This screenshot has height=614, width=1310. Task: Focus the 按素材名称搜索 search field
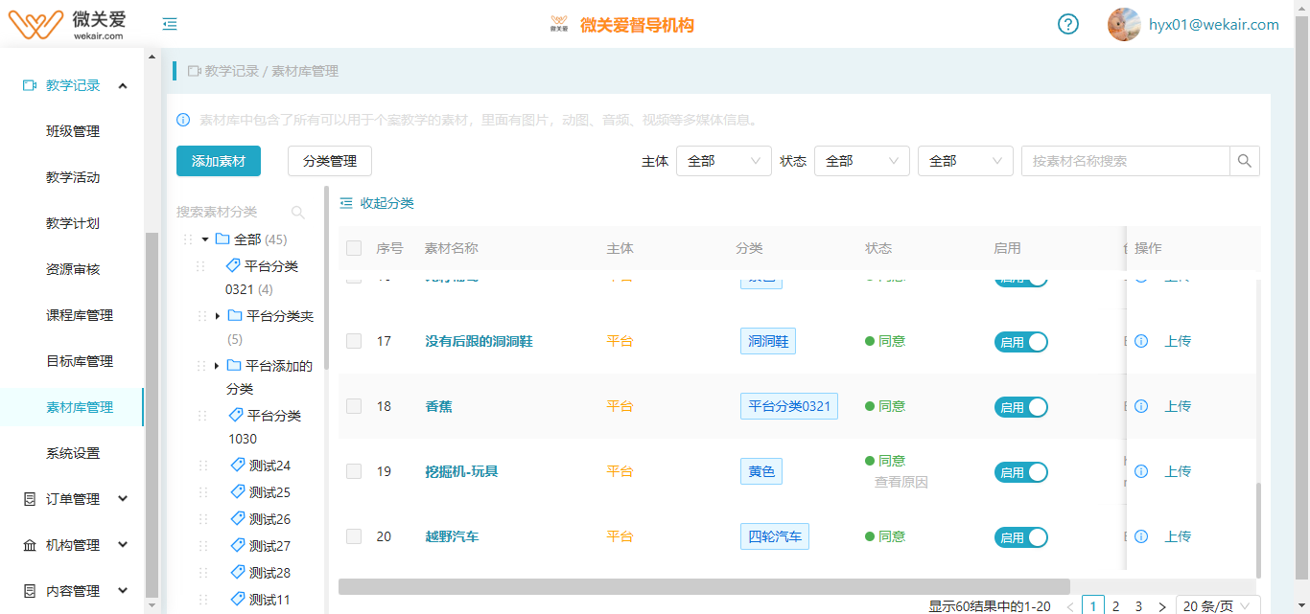1126,161
